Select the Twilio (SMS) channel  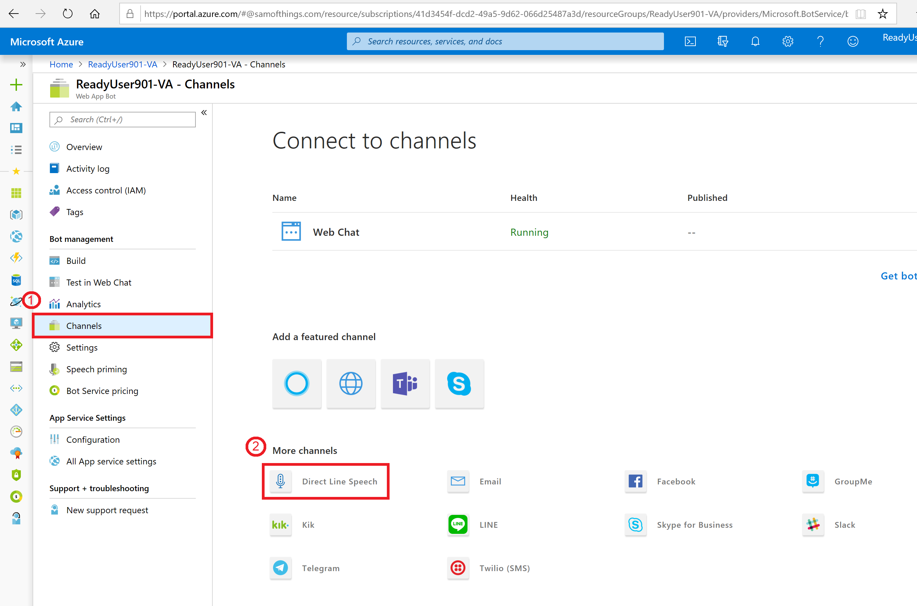(x=488, y=568)
